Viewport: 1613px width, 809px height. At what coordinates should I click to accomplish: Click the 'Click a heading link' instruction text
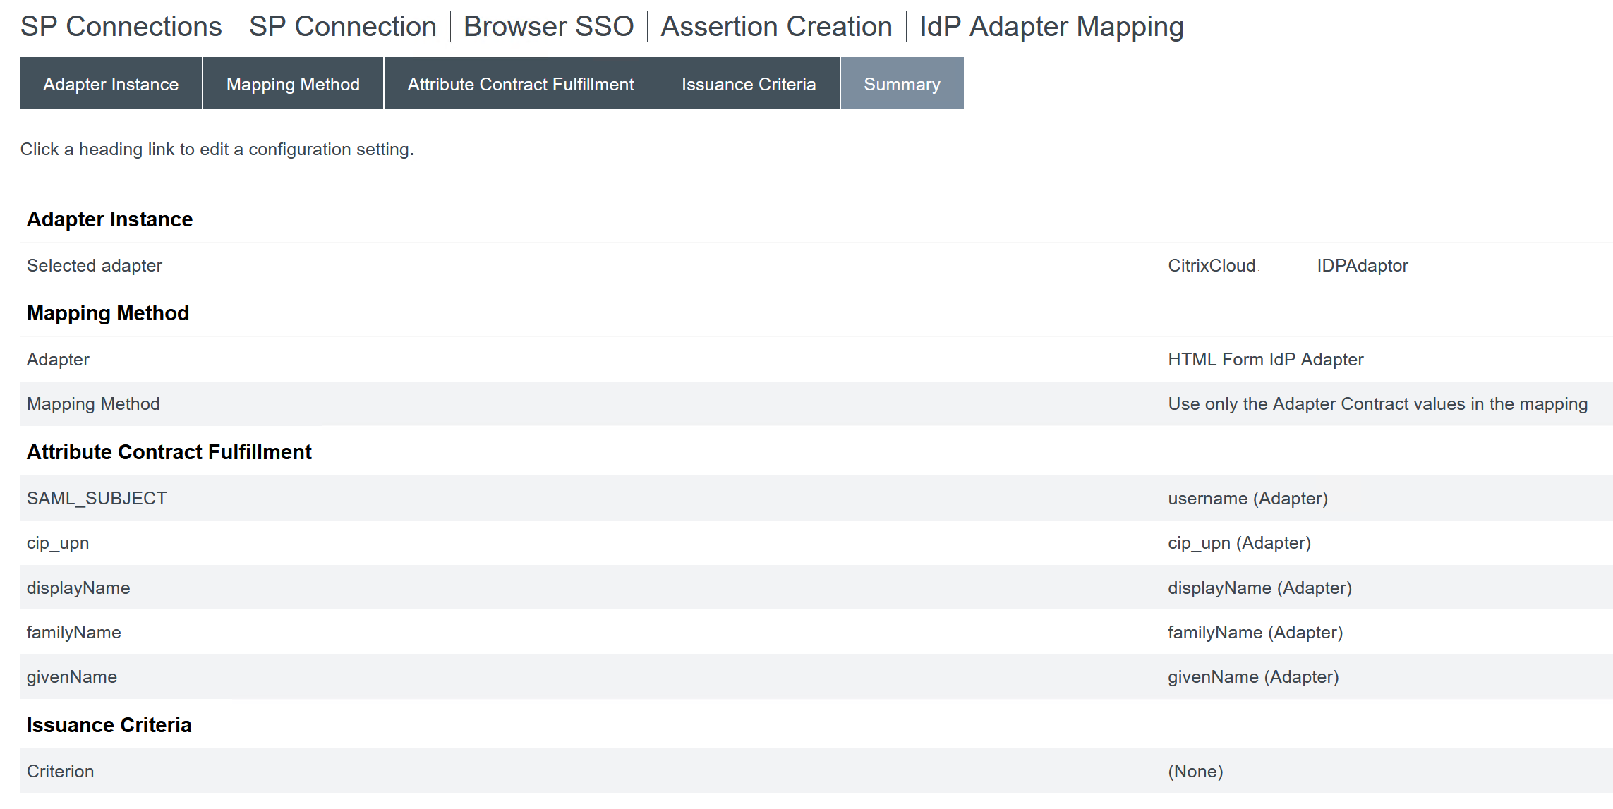click(x=217, y=150)
